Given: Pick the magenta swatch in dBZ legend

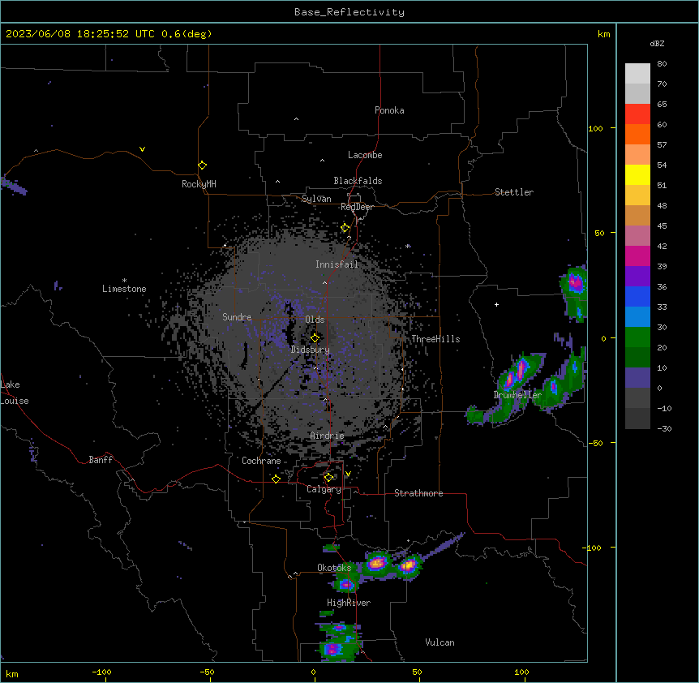Looking at the screenshot, I should [x=637, y=256].
